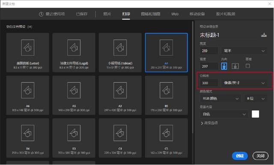This screenshot has height=165, width=274.
Task: Enable the 画板 artboard checkbox
Action: coord(248,66)
